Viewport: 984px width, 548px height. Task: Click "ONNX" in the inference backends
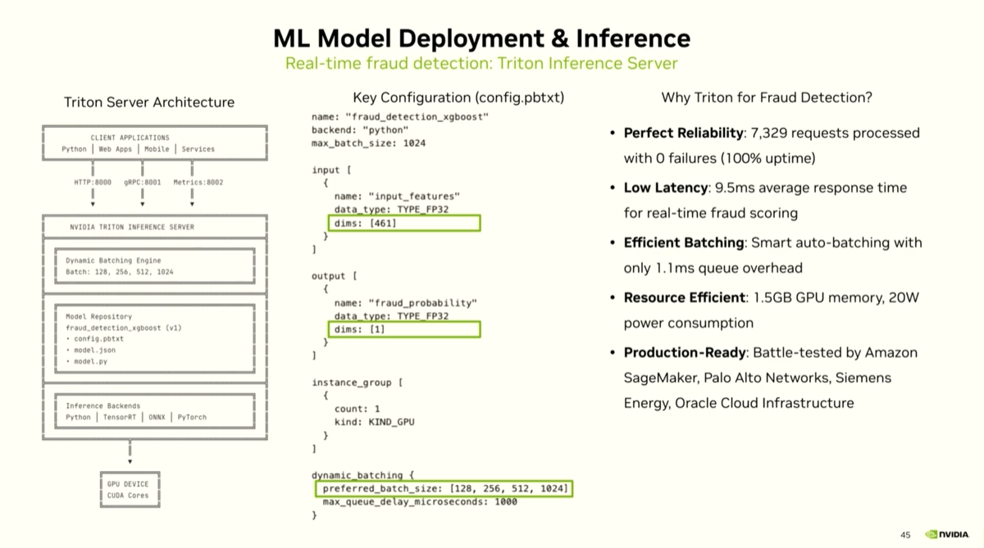pyautogui.click(x=157, y=417)
